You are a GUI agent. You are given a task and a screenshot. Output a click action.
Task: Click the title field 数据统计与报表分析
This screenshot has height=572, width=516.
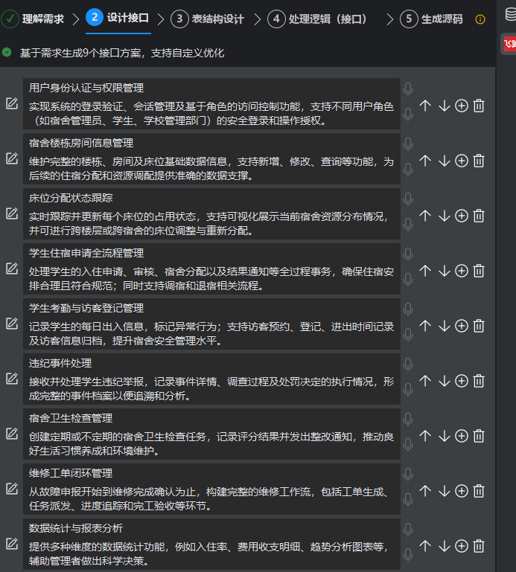[211, 529]
